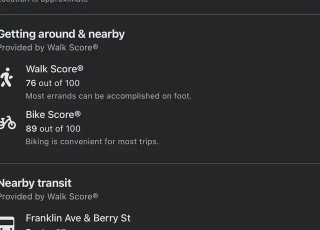The width and height of the screenshot is (320, 230).
Task: Select the 89 out of 100 rating
Action: click(53, 129)
